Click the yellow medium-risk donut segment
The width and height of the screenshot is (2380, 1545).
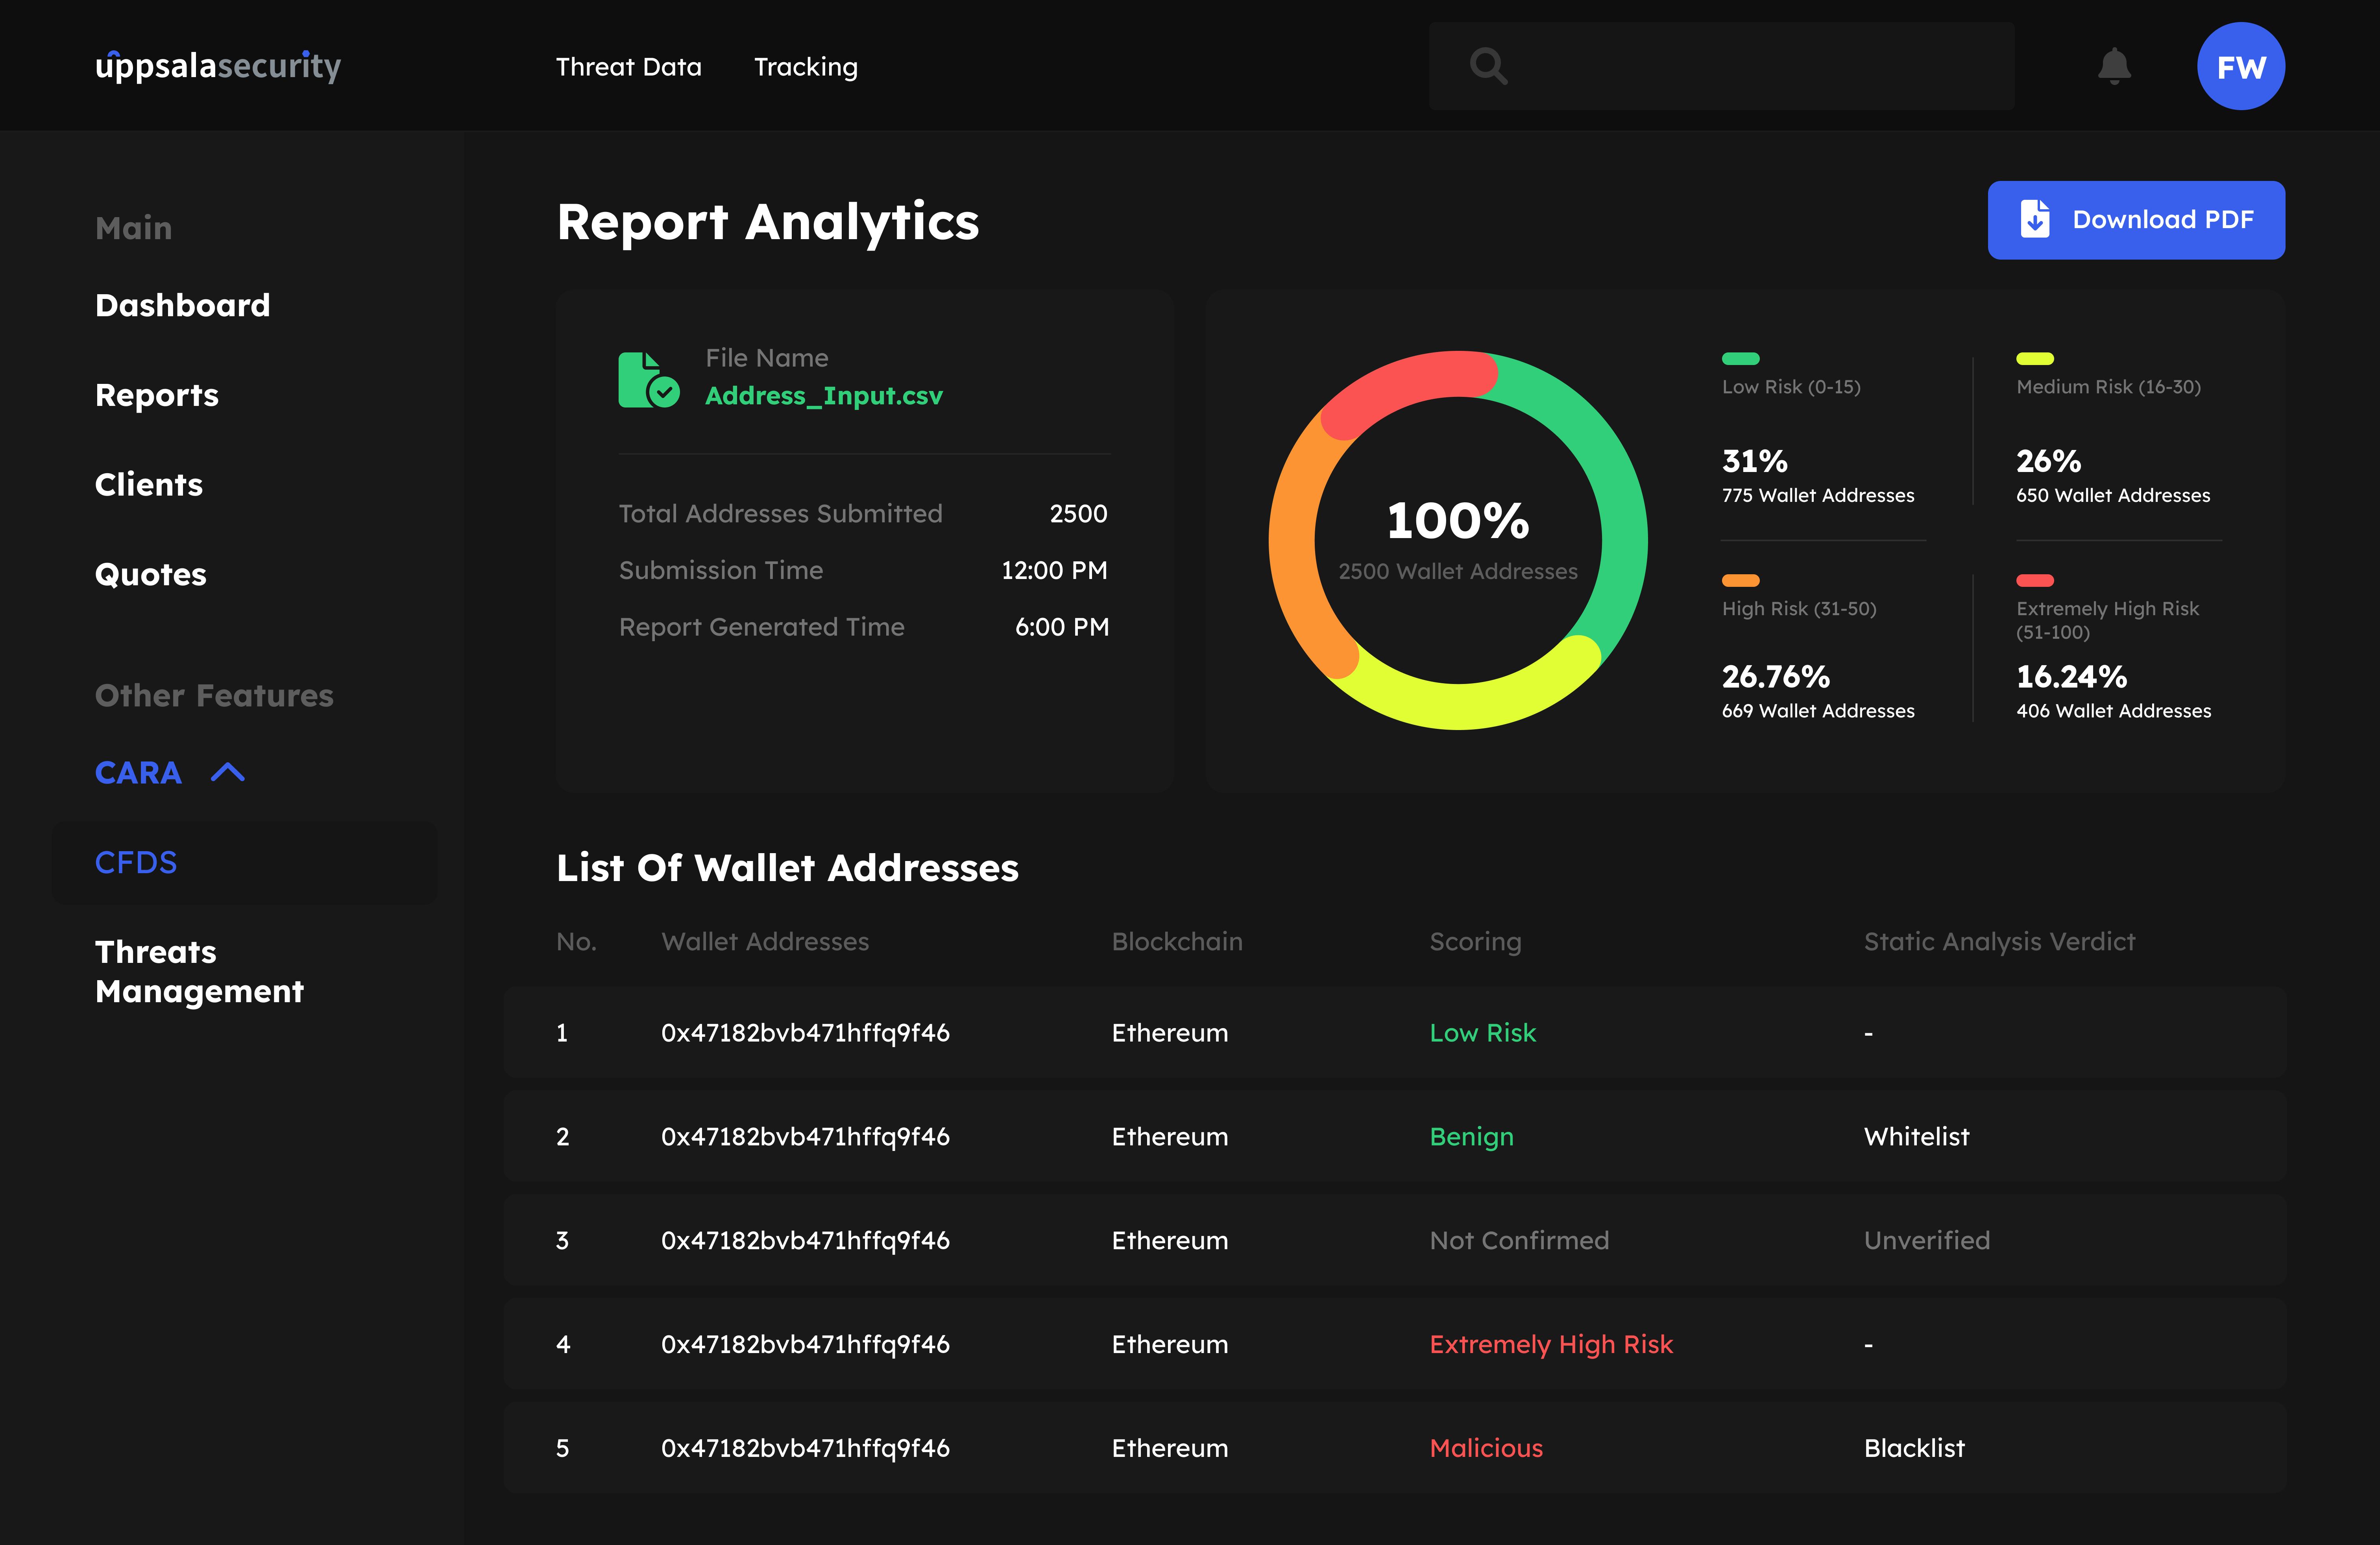click(1460, 706)
